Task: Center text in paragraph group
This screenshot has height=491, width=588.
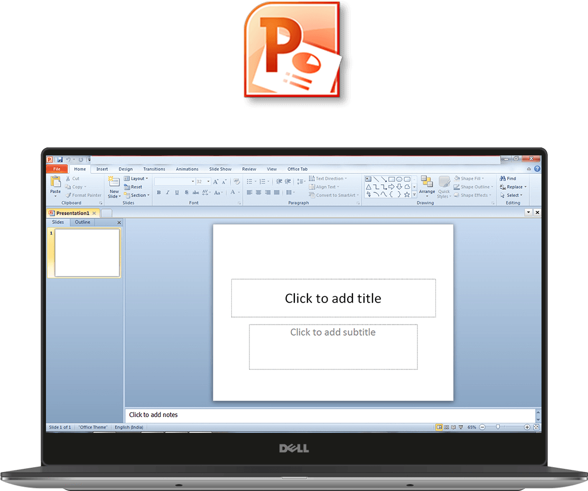Action: tap(258, 192)
